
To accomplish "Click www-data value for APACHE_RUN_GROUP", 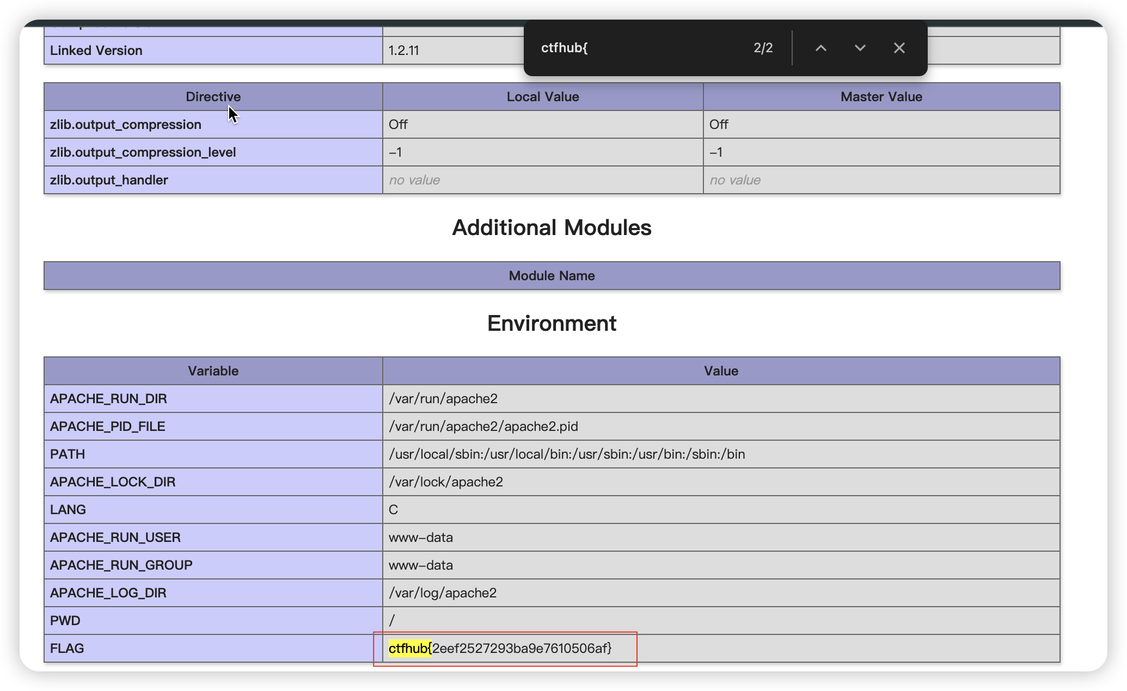I will click(x=420, y=565).
